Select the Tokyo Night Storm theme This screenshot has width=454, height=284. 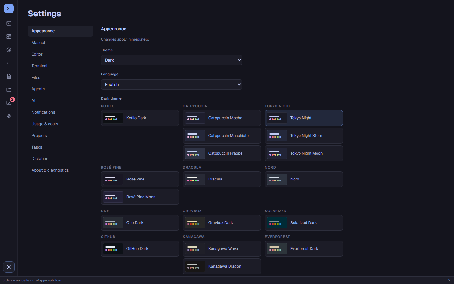tap(304, 136)
